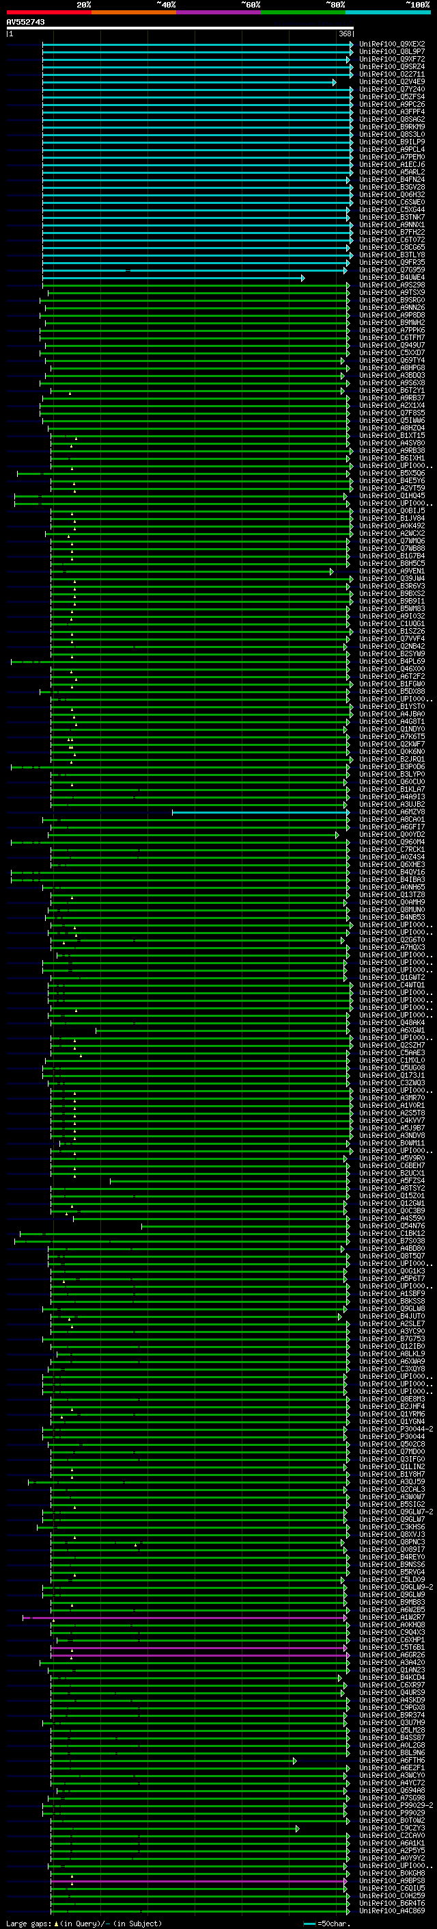Select the UniRef100_A7PPK6 label
This screenshot has height=1929, width=437.
[x=392, y=331]
